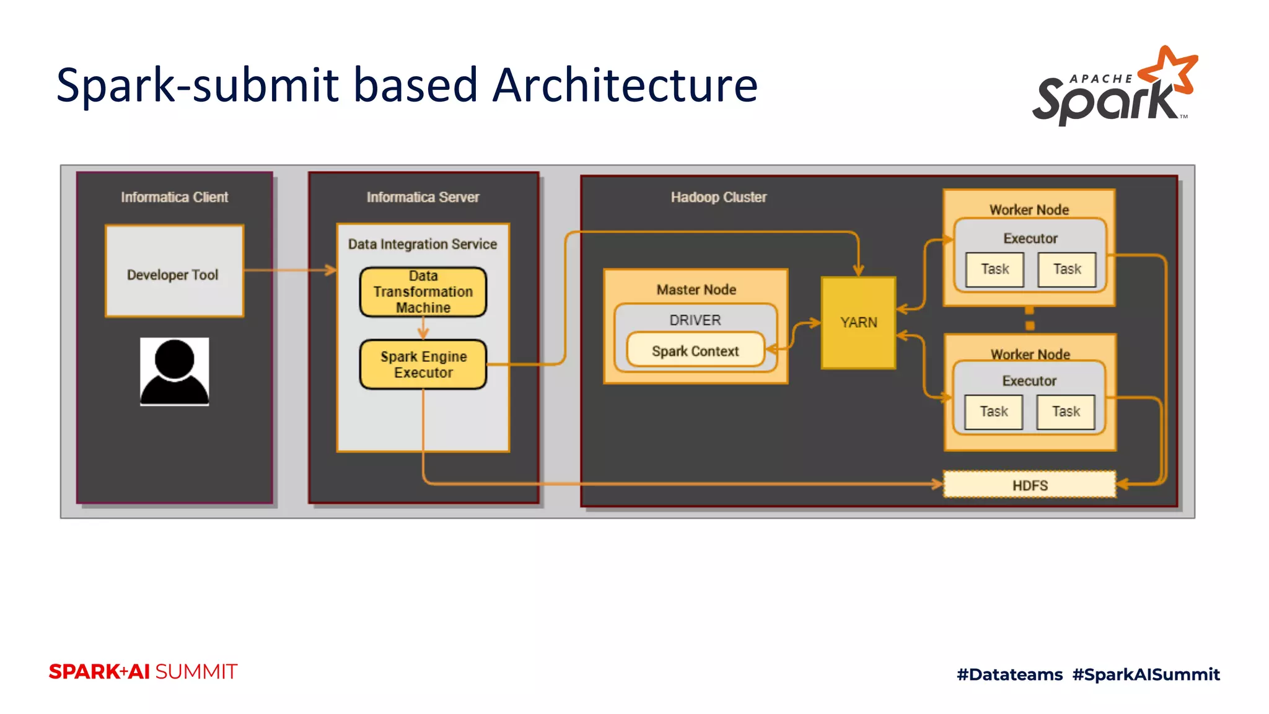Click the HDFS box

point(1030,485)
